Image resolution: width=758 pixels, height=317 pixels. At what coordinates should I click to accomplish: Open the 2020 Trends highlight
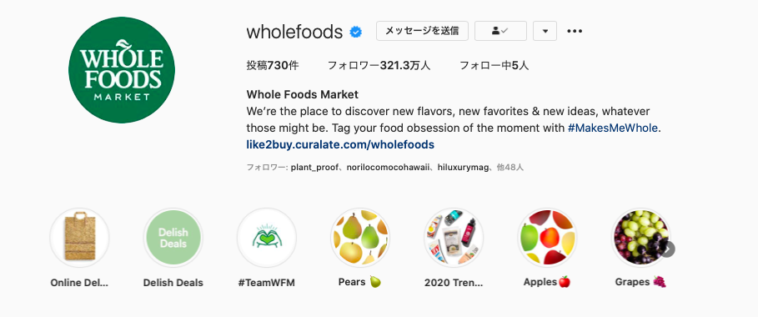454,238
